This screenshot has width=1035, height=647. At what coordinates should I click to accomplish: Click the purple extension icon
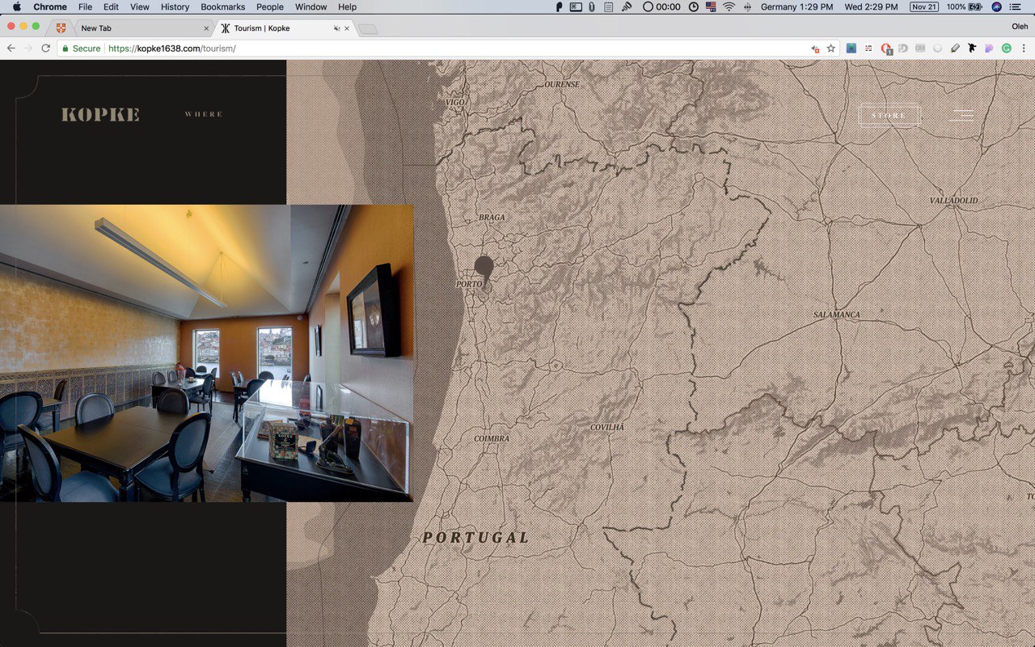(989, 49)
